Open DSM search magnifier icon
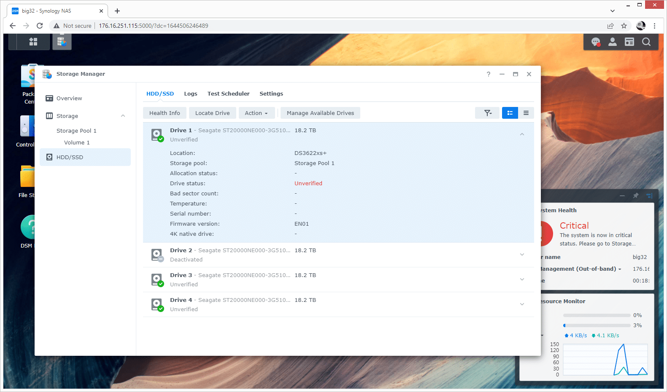 (646, 42)
